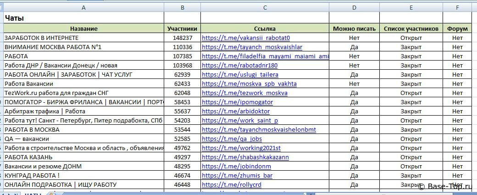This screenshot has height=195, width=477.
Task: Select the Можно писать header cell
Action: (x=354, y=28)
